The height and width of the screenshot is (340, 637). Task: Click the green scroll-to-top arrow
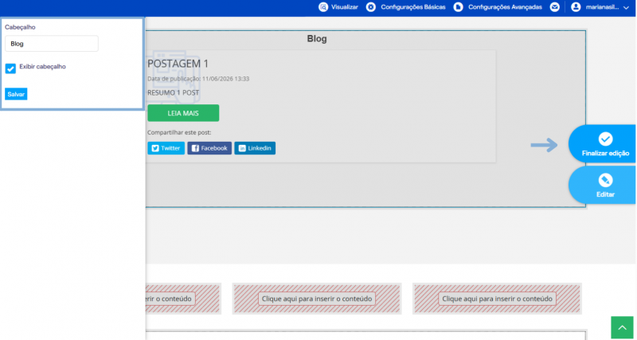click(622, 327)
